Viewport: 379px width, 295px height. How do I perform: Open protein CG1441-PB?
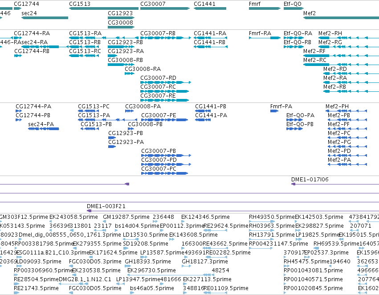tap(211, 107)
